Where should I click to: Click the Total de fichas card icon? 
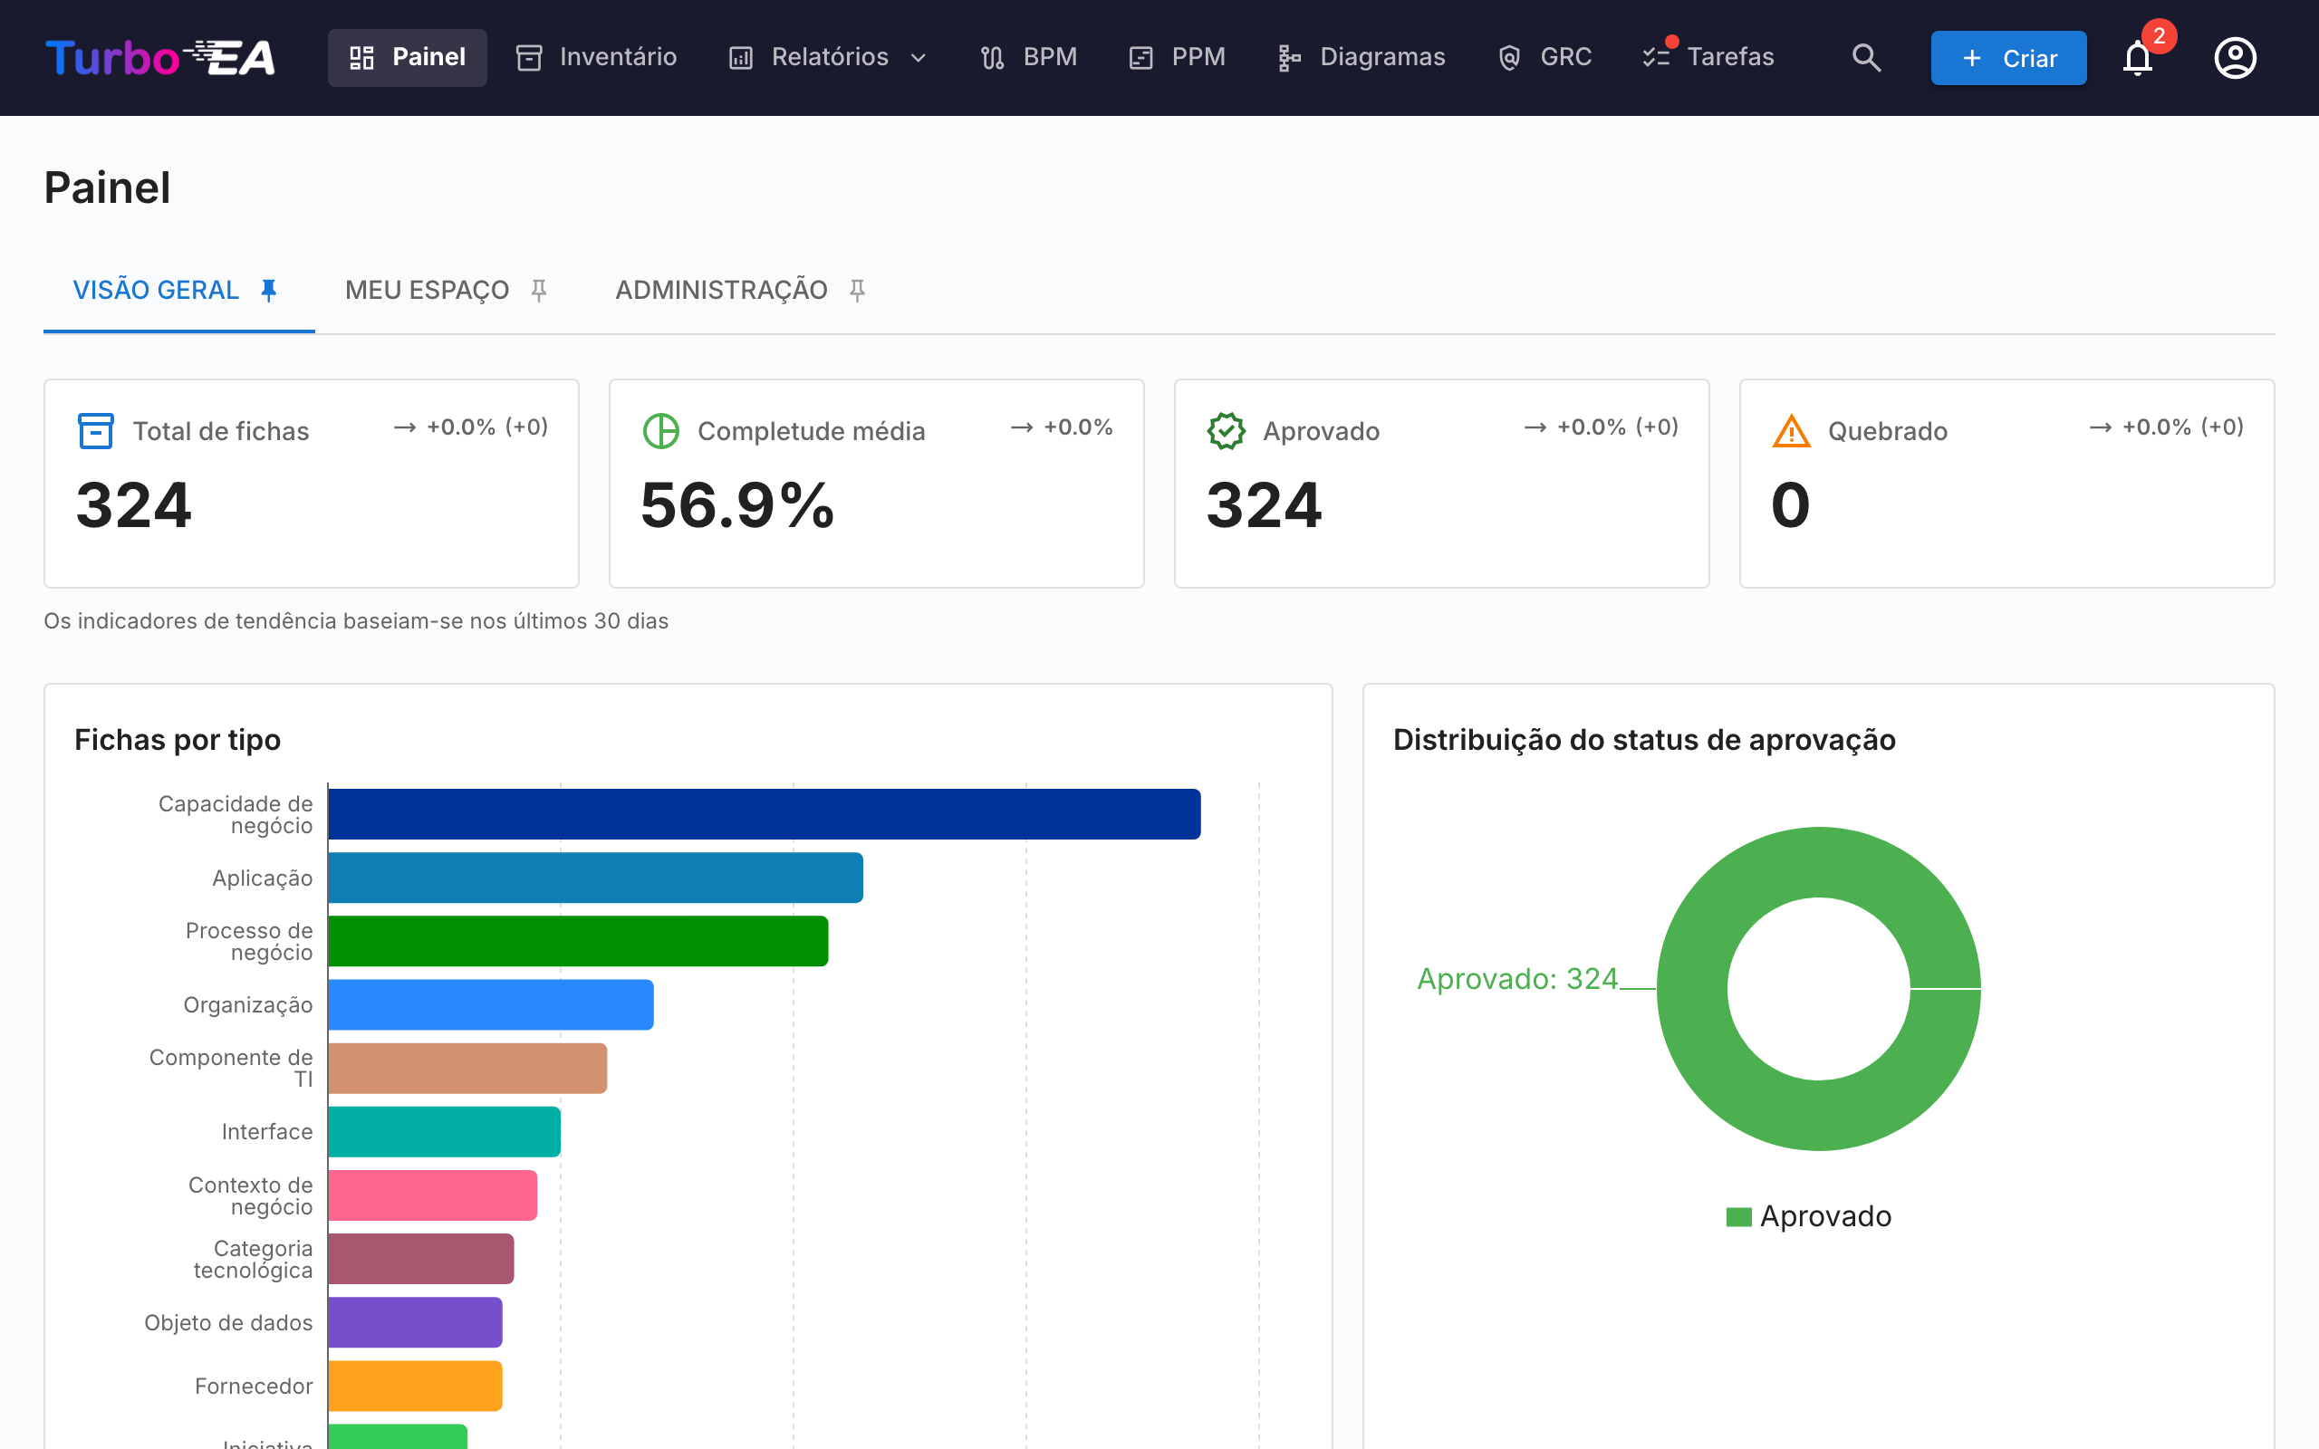point(95,430)
